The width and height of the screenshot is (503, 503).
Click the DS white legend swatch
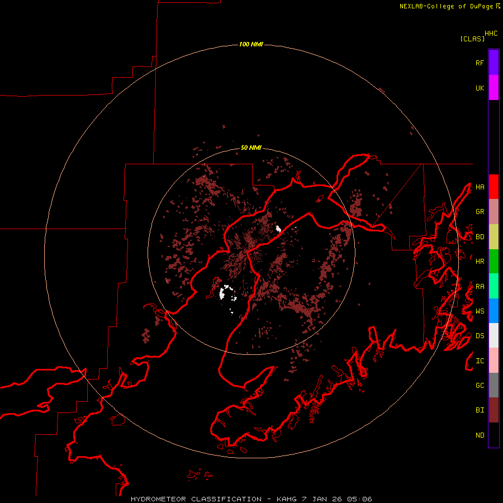[493, 335]
